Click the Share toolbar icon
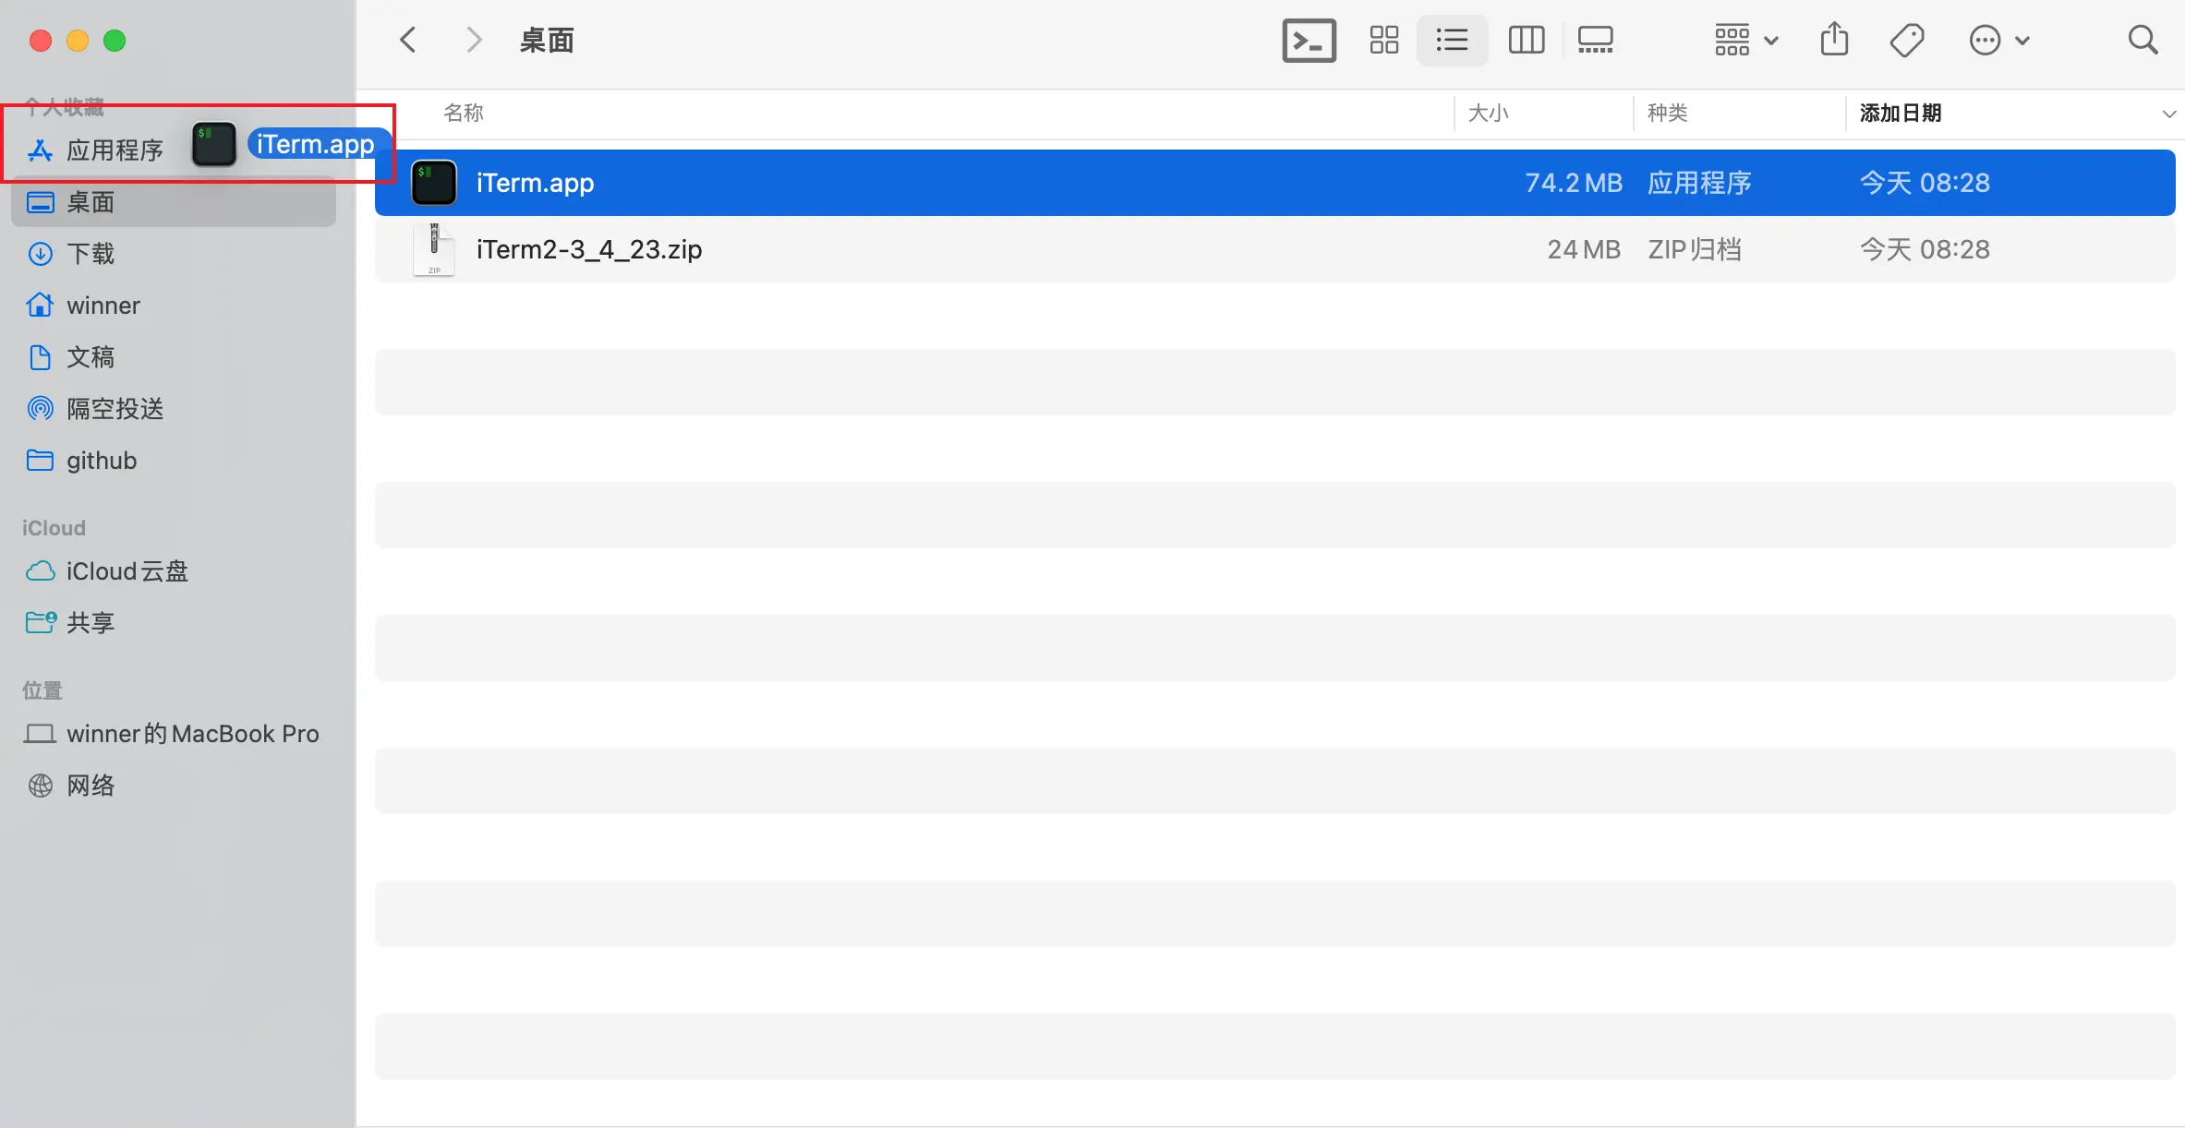Viewport: 2185px width, 1128px height. 1834,41
